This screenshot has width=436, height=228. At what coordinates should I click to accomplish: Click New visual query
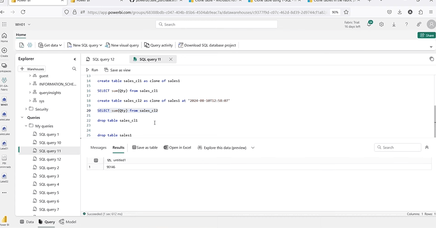(122, 45)
